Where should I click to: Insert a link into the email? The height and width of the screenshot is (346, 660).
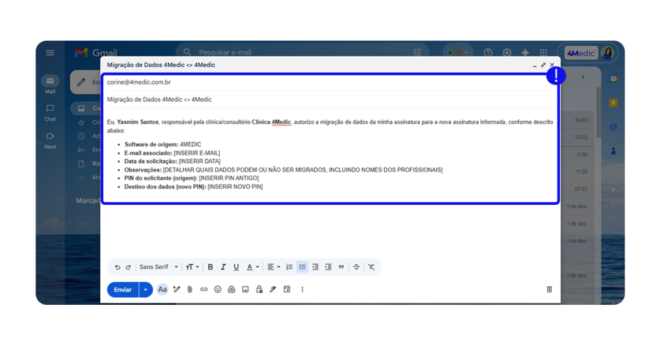(204, 289)
